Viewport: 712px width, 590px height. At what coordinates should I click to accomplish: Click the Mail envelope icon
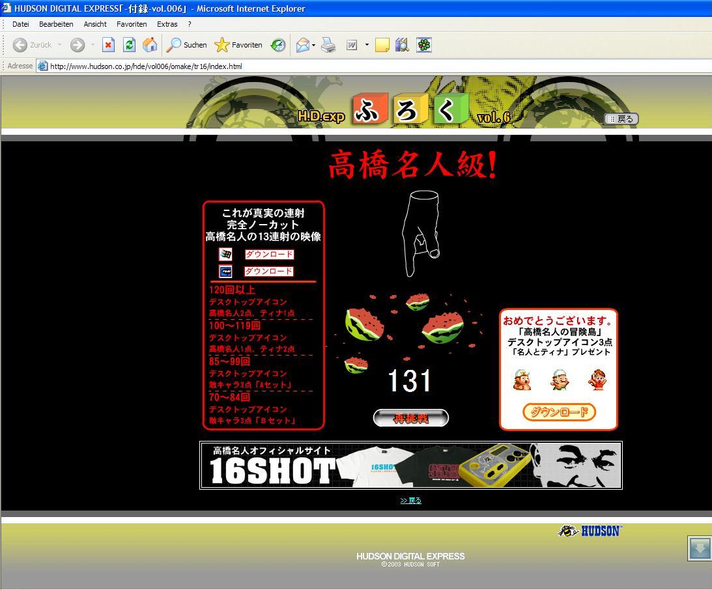pyautogui.click(x=302, y=45)
